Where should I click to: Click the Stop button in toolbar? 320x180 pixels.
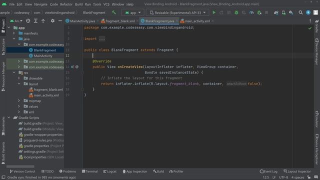266,12
